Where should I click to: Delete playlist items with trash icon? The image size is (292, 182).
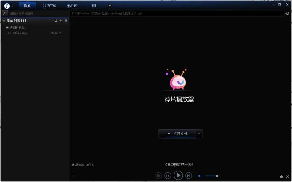(66, 21)
